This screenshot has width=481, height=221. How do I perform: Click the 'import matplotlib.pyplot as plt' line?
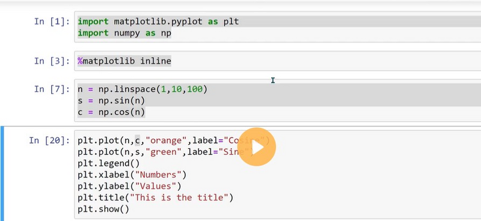pos(158,22)
